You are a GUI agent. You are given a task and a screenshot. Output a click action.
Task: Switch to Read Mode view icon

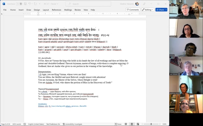(x=126, y=124)
